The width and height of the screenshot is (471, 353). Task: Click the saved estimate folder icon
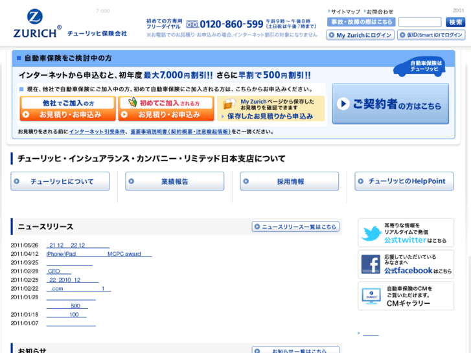[229, 104]
